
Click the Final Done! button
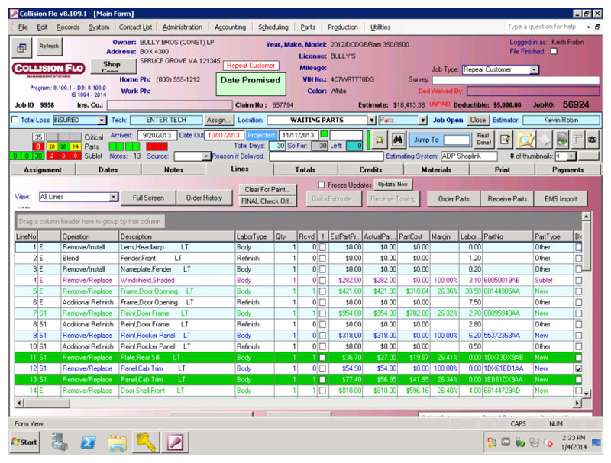coord(483,140)
